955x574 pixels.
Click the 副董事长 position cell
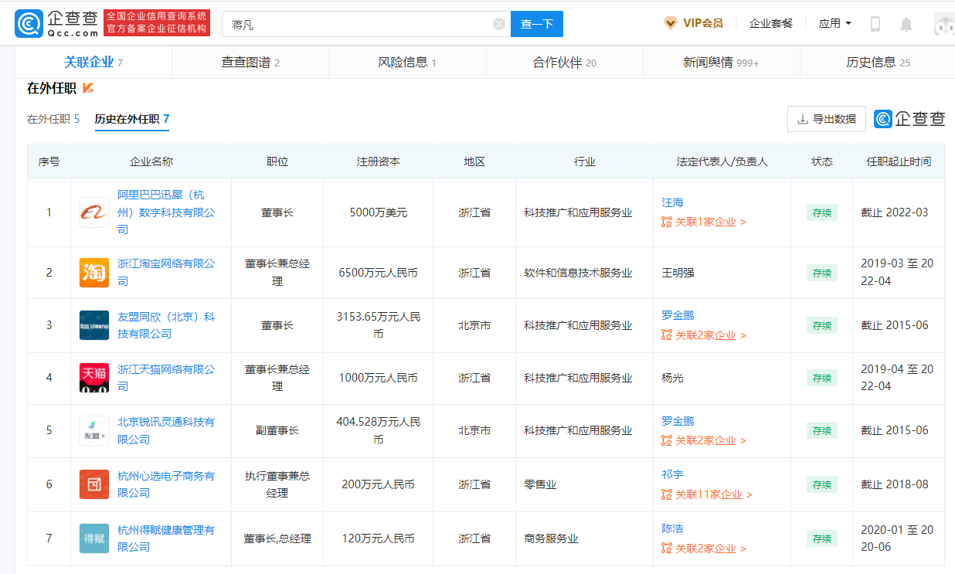277,430
